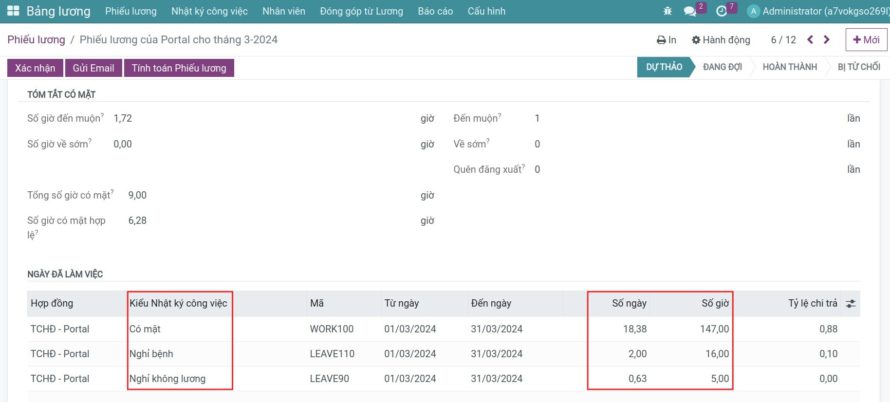Click the Xác nhận button

coord(35,68)
